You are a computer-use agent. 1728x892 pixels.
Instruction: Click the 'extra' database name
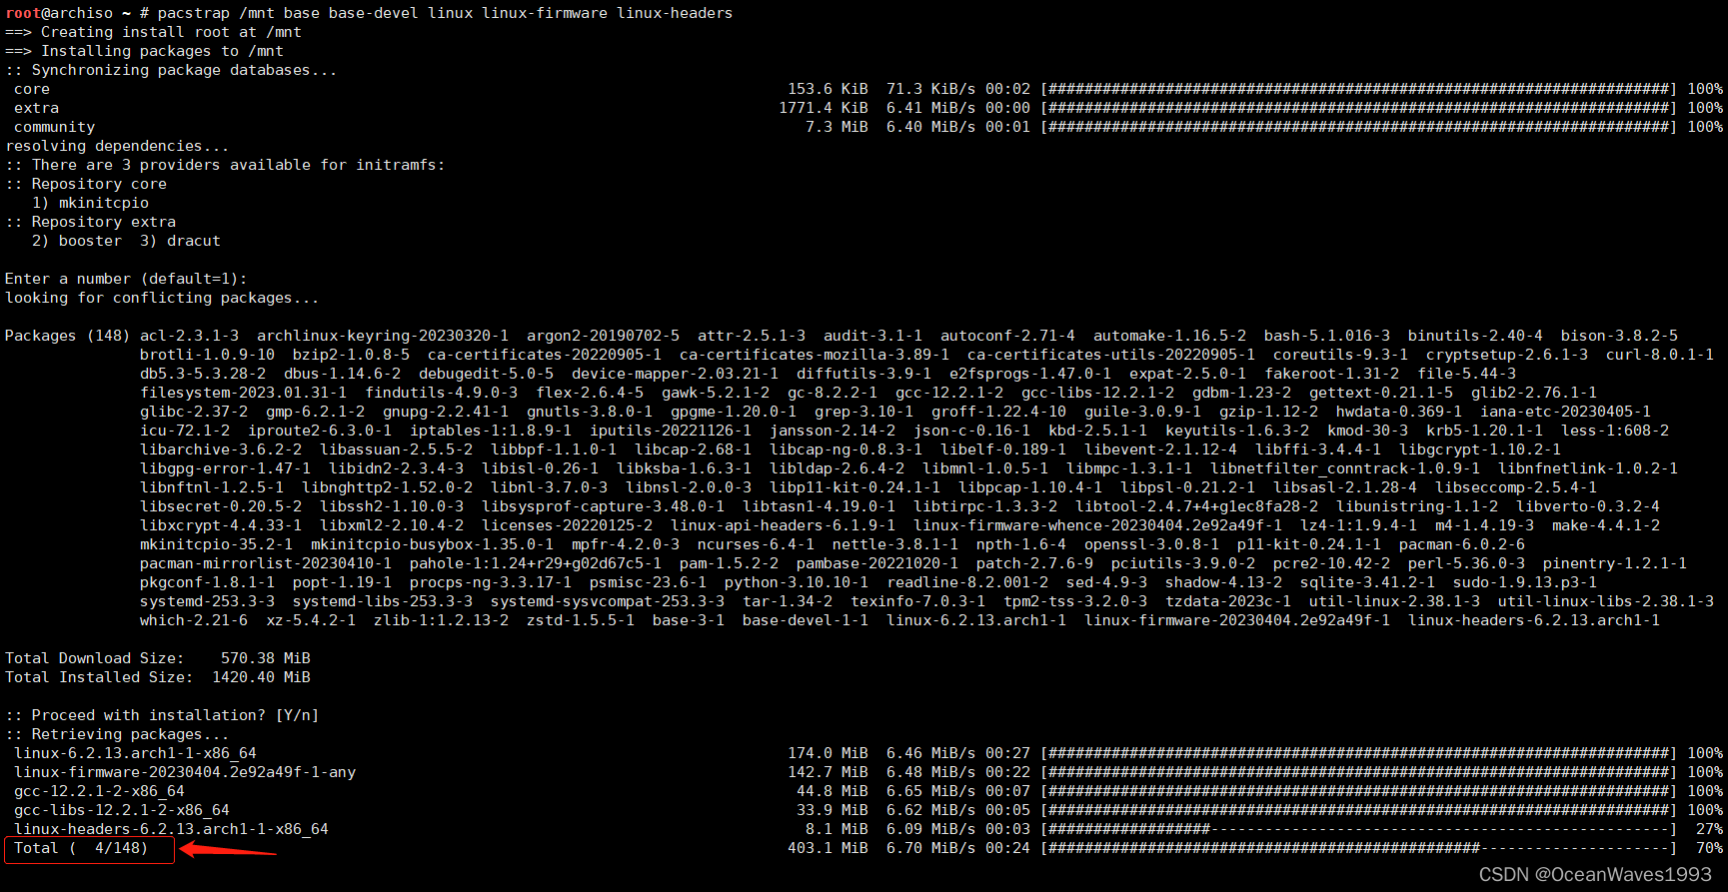(x=36, y=108)
